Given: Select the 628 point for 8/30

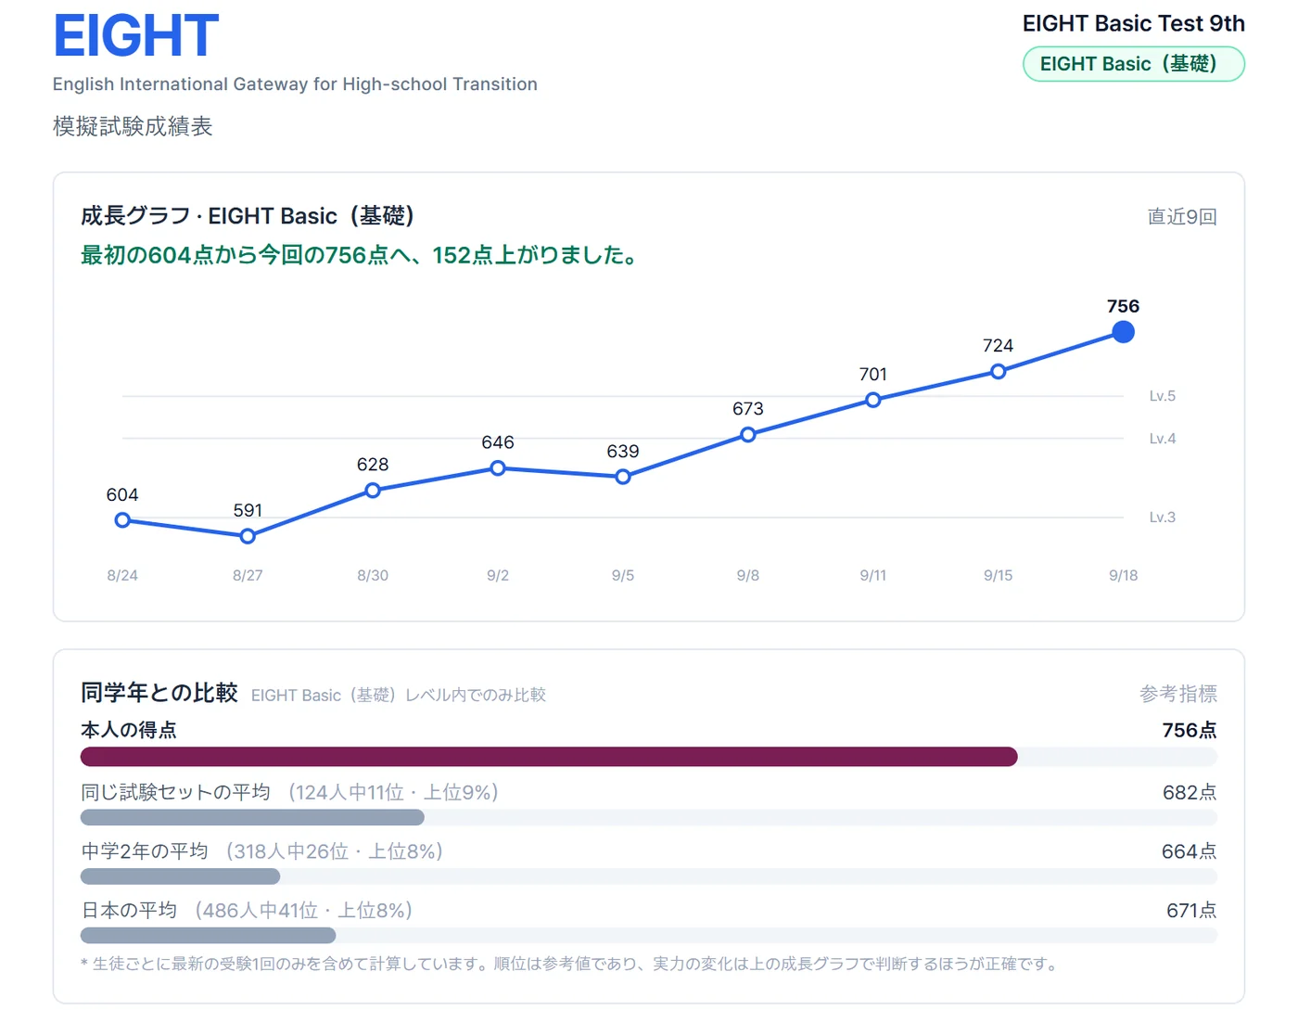Looking at the screenshot, I should [x=373, y=490].
